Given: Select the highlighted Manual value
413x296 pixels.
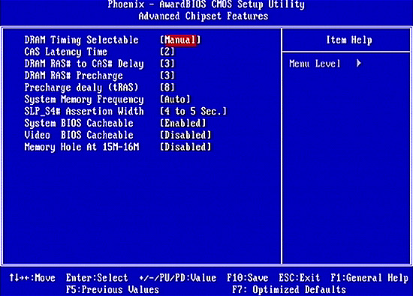Looking at the screenshot, I should pos(180,40).
